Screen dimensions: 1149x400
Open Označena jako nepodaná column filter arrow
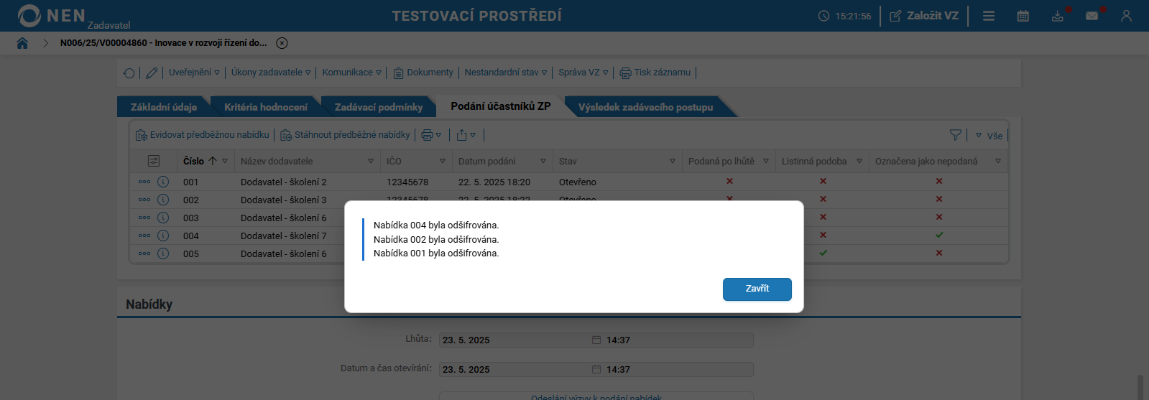pos(998,162)
